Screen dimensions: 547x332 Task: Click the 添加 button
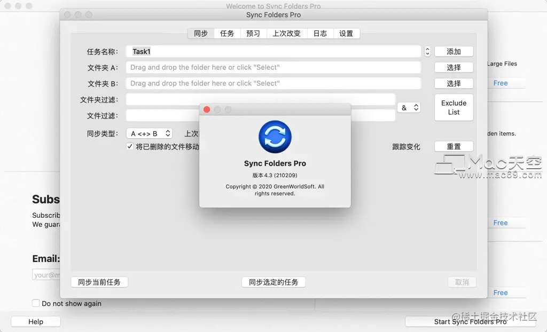(x=454, y=52)
